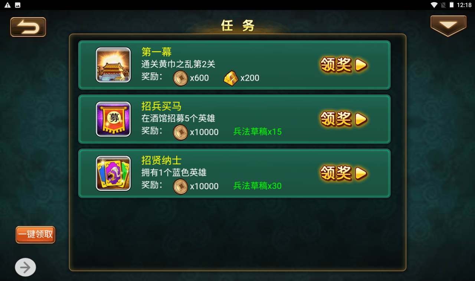This screenshot has width=475, height=281.
Task: Claim reward for 招贤纳士 task
Action: [x=344, y=174]
